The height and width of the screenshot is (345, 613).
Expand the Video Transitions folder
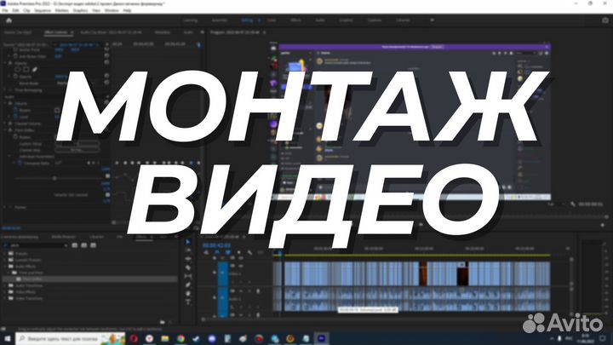[5, 298]
